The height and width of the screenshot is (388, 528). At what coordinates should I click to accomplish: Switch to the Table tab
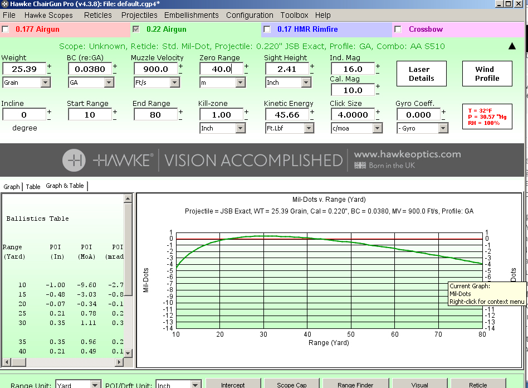coord(33,187)
